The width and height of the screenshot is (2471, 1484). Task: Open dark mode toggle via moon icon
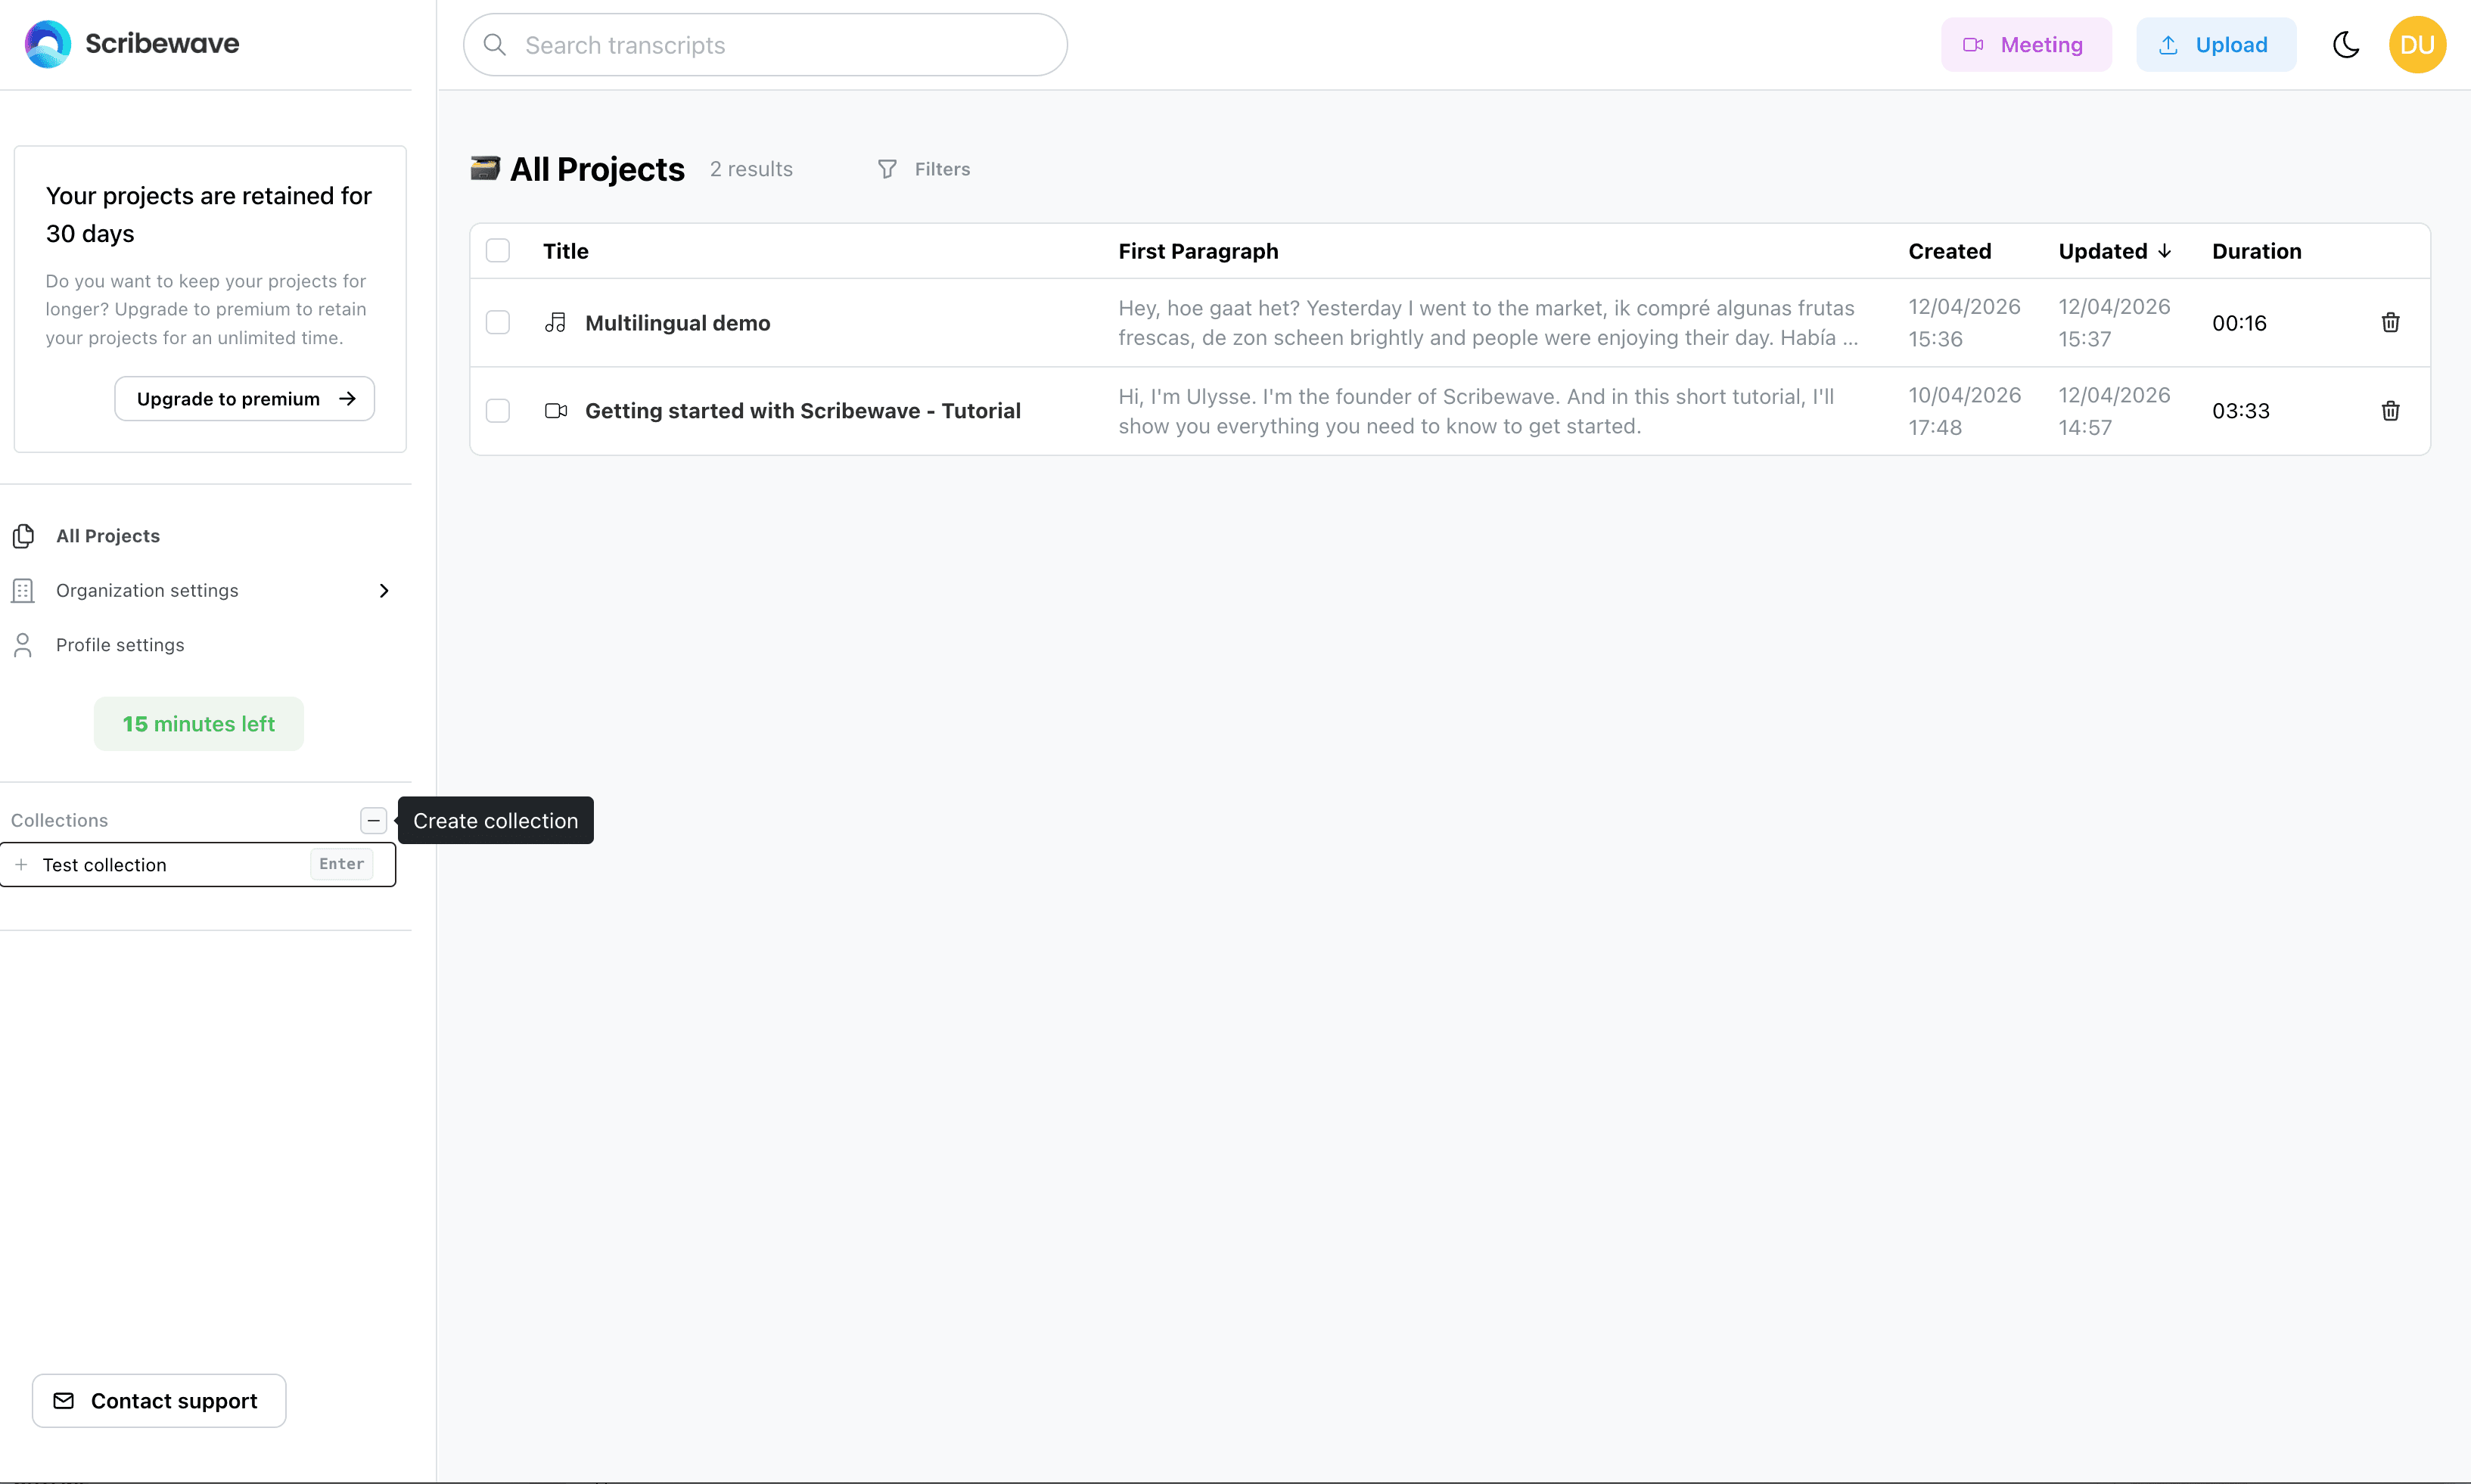(2346, 44)
